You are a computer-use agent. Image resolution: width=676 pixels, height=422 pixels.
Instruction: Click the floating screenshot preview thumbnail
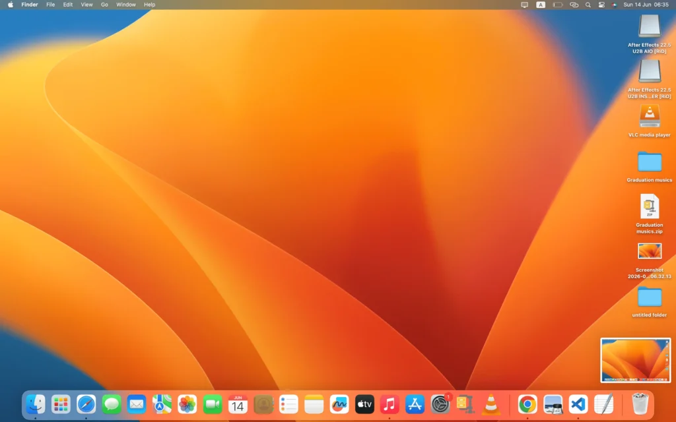click(636, 360)
